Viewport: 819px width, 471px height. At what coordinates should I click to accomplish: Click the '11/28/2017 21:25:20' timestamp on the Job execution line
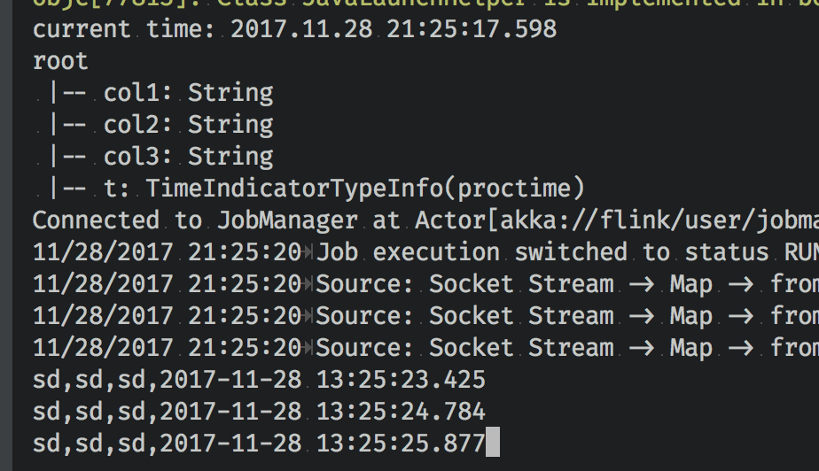pos(167,252)
